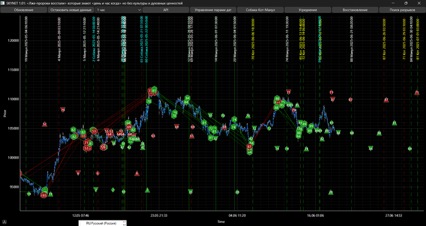
Task: Click the Поиск разрывов button
Action: click(402, 10)
